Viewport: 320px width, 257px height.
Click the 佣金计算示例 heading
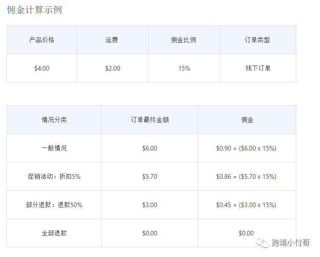(34, 10)
